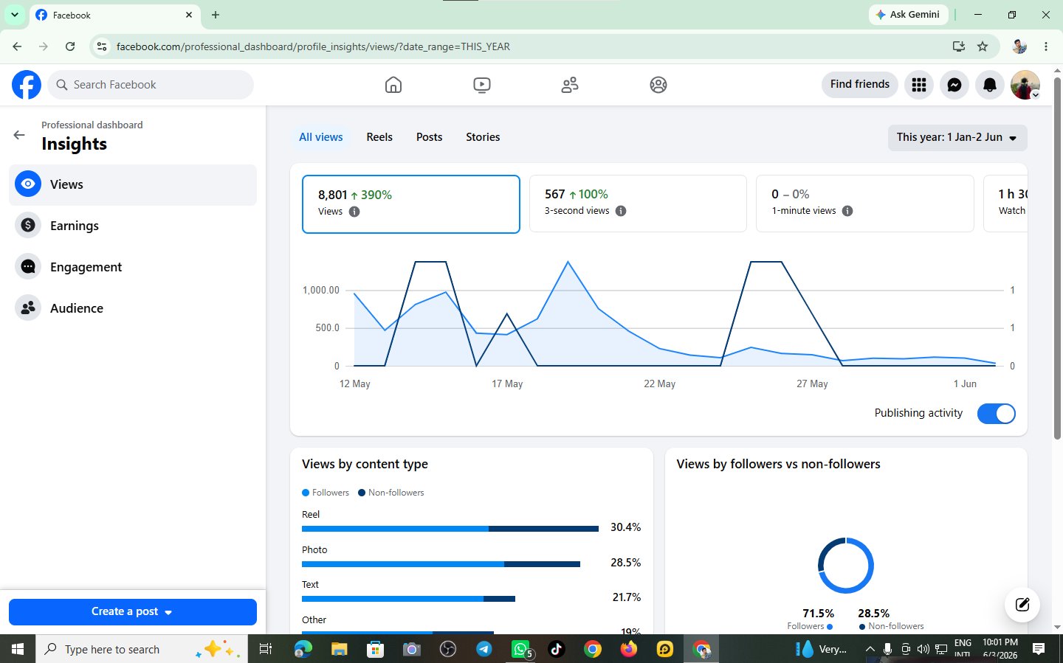Close the Facebook browser tab
The image size is (1063, 663).
(x=189, y=15)
